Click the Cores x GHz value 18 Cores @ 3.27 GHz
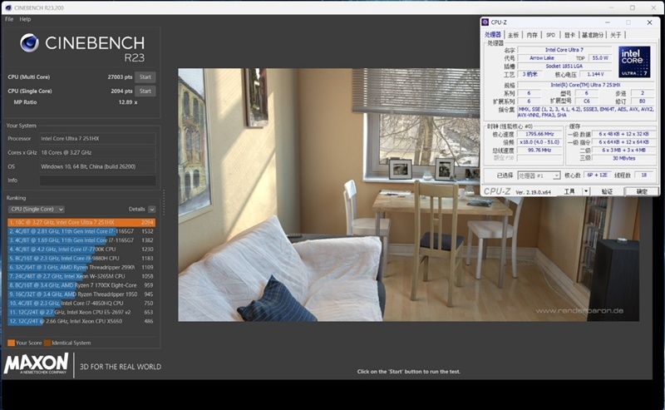 (x=97, y=152)
